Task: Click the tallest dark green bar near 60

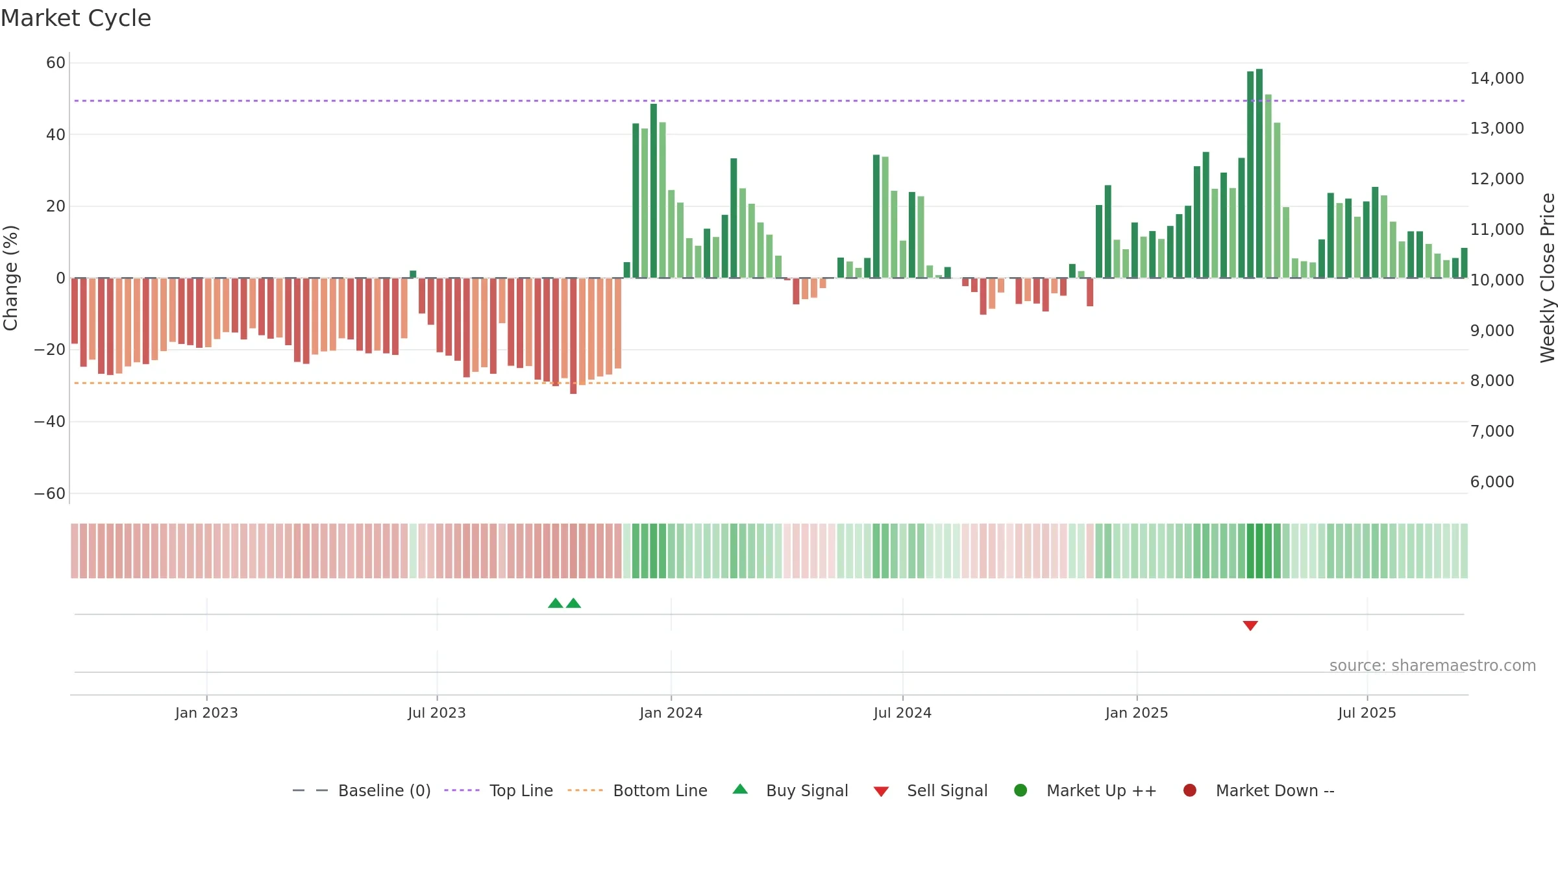Action: (1259, 173)
